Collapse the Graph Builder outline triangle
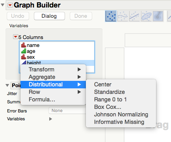 tap(2, 5)
